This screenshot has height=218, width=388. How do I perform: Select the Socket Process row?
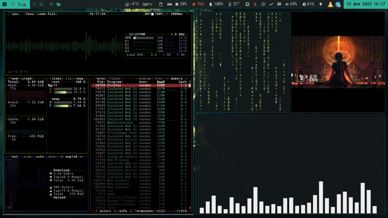coord(141,201)
